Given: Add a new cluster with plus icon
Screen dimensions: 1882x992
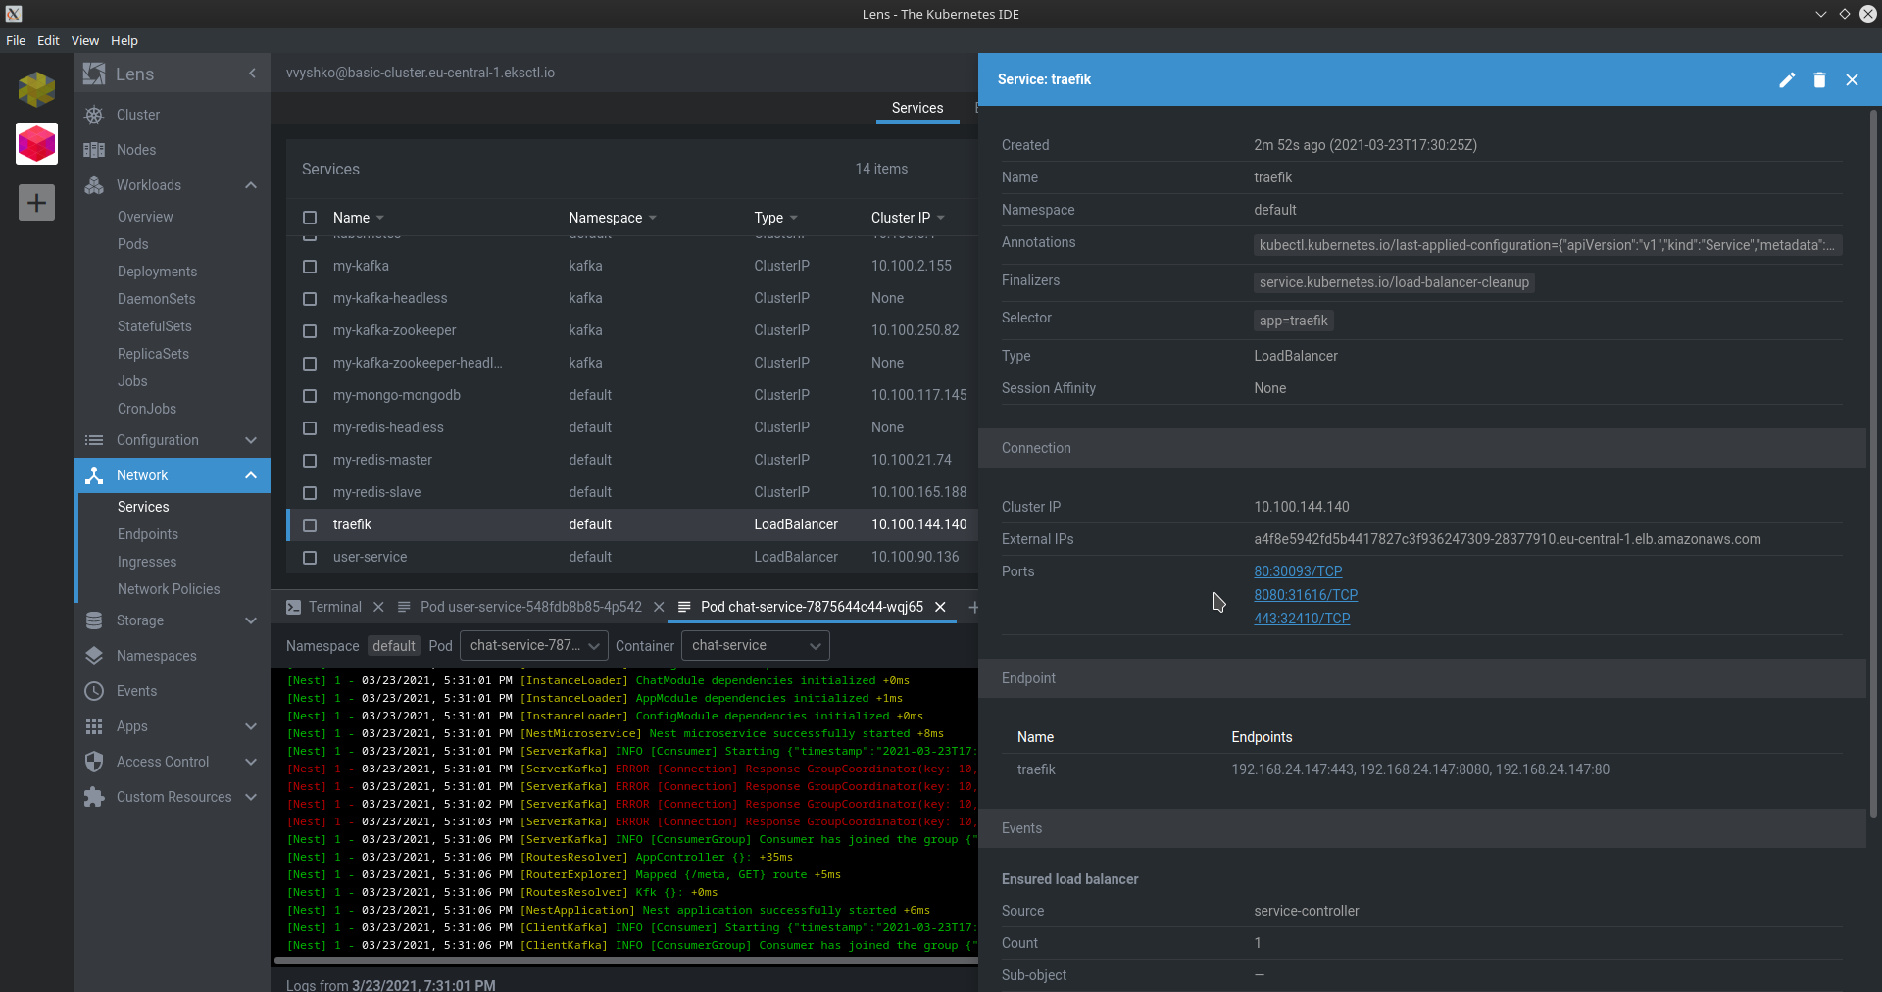Looking at the screenshot, I should [x=36, y=203].
